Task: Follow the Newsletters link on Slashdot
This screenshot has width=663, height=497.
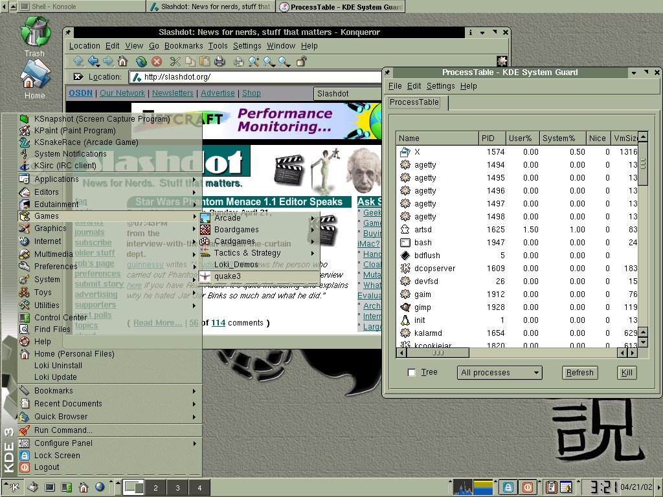Action: [172, 93]
